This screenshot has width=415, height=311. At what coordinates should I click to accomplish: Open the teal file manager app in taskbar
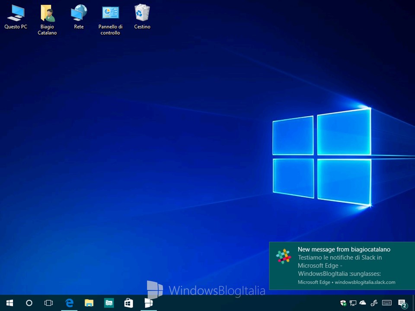pyautogui.click(x=109, y=303)
